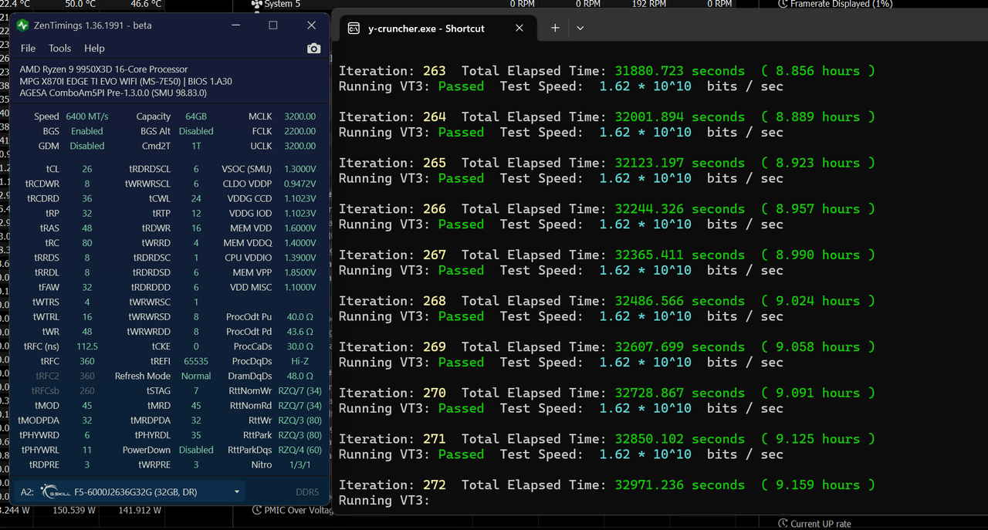Click Iteration 272 elapsed time 32971.236 seconds
The height and width of the screenshot is (530, 988).
[x=680, y=484]
